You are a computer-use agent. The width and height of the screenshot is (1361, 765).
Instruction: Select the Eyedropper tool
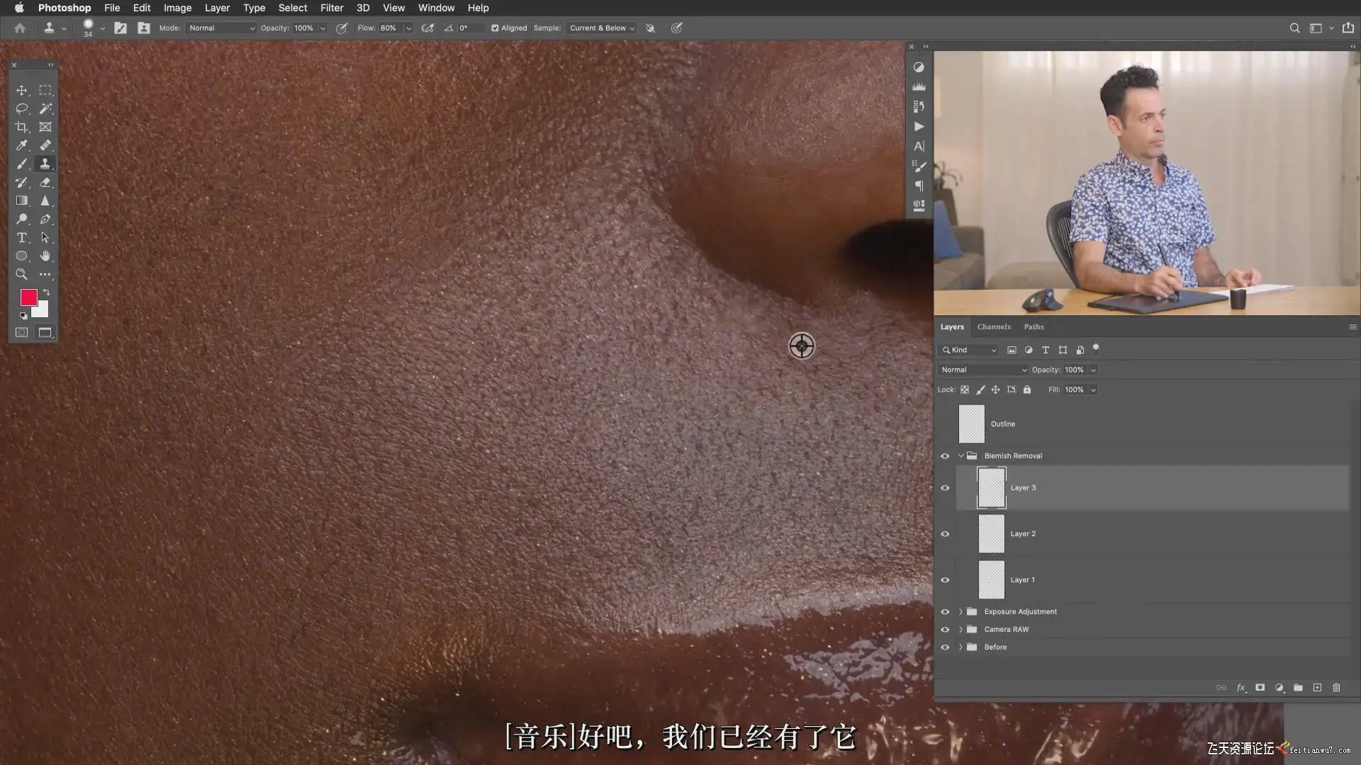[x=21, y=145]
